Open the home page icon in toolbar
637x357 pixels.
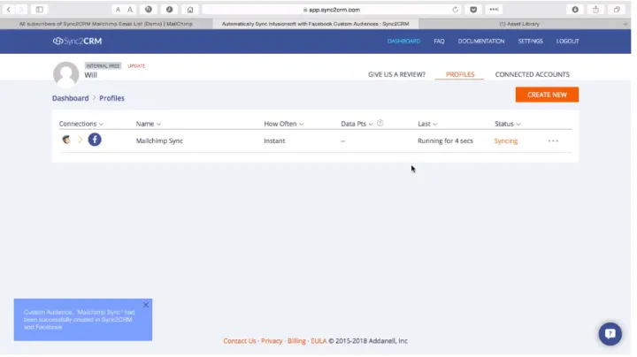pos(190,10)
